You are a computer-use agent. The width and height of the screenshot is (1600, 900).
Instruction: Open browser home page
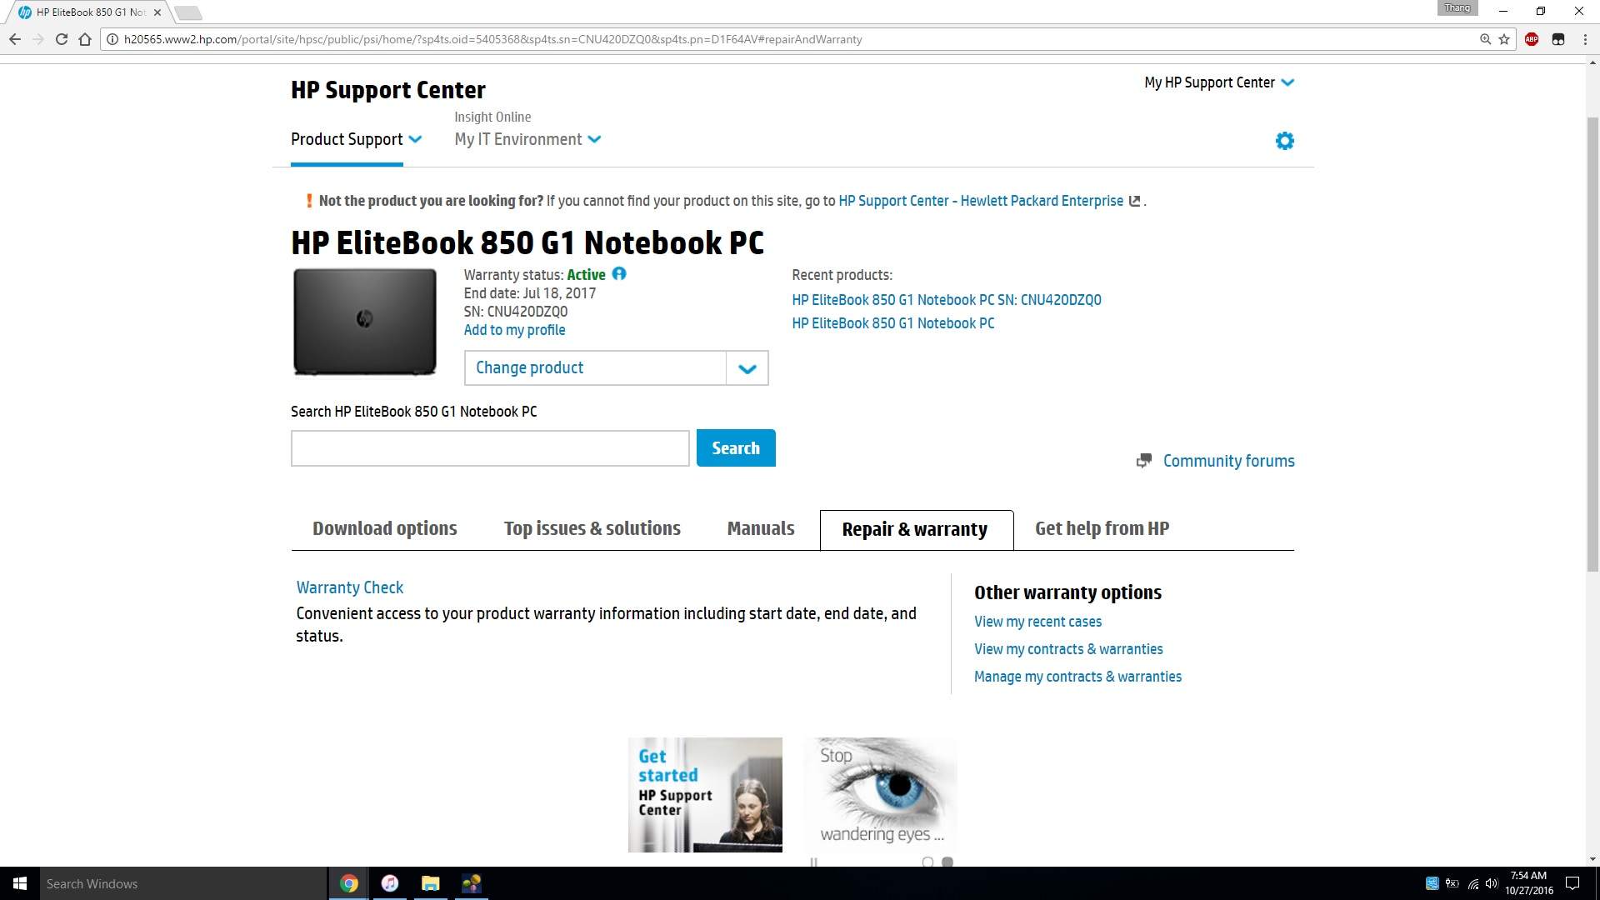pos(85,39)
